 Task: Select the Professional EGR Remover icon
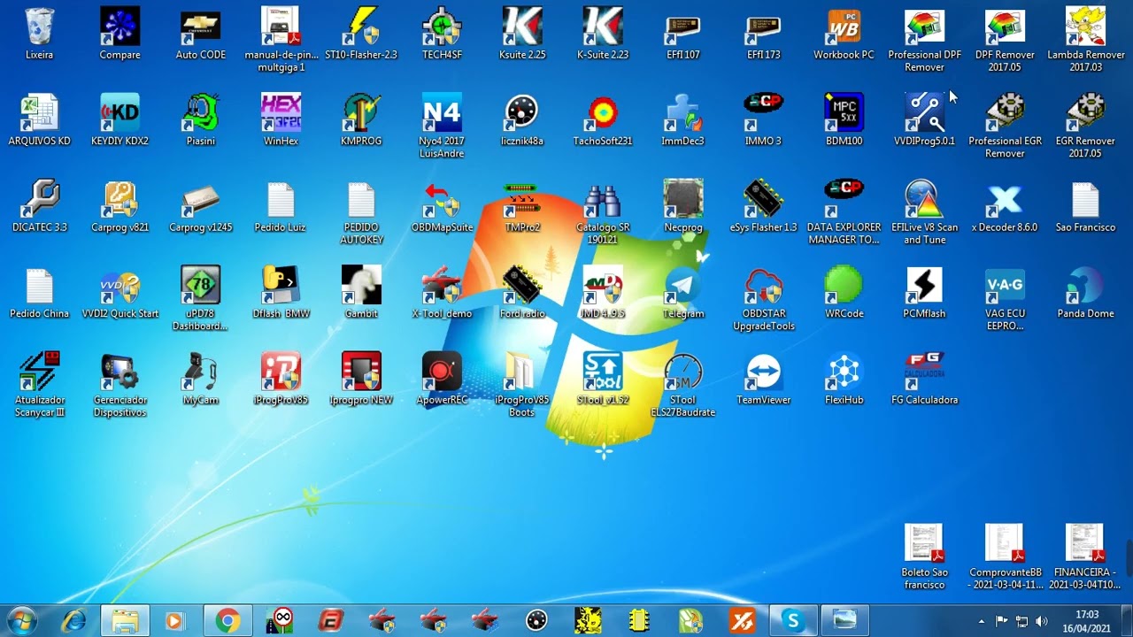pyautogui.click(x=1005, y=112)
